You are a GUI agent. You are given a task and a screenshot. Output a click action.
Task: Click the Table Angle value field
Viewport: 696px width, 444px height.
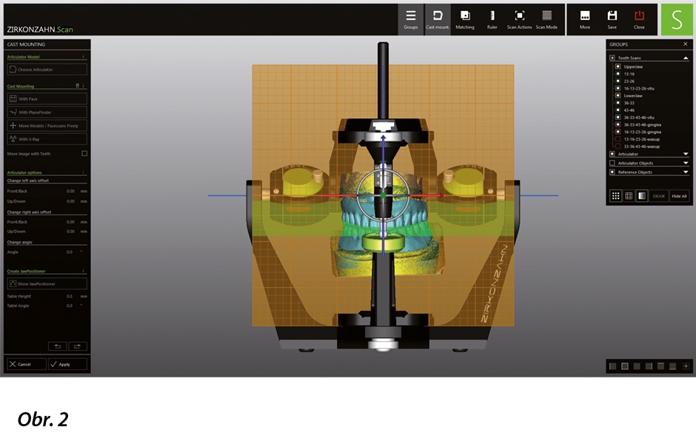[70, 306]
